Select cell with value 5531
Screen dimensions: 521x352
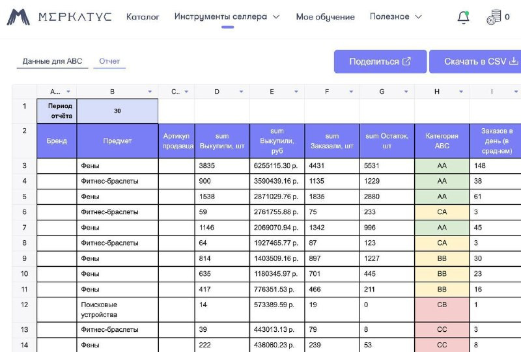(387, 166)
